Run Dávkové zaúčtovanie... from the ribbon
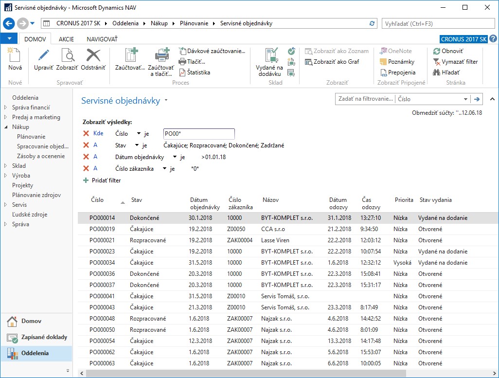Image resolution: width=499 pixels, height=378 pixels. point(212,51)
